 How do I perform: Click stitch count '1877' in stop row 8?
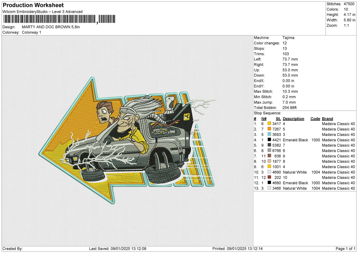[277, 161]
